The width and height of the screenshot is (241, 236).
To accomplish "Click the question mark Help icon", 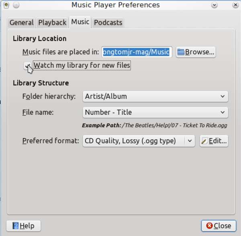I will click(15, 226).
